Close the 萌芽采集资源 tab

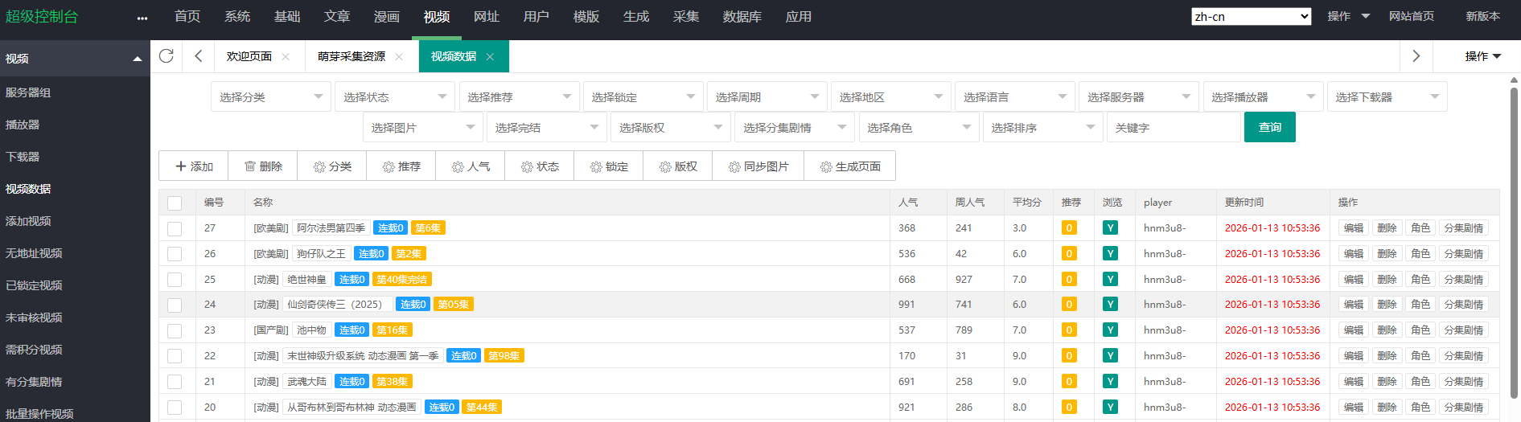coord(399,56)
